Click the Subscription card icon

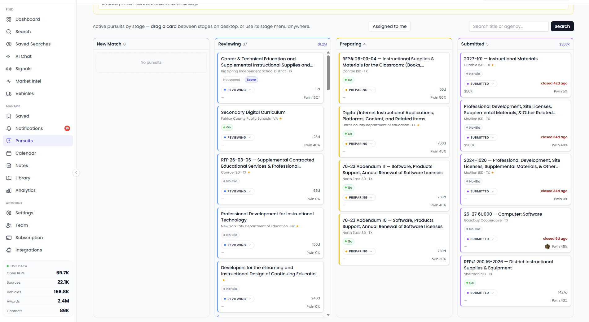click(x=9, y=238)
